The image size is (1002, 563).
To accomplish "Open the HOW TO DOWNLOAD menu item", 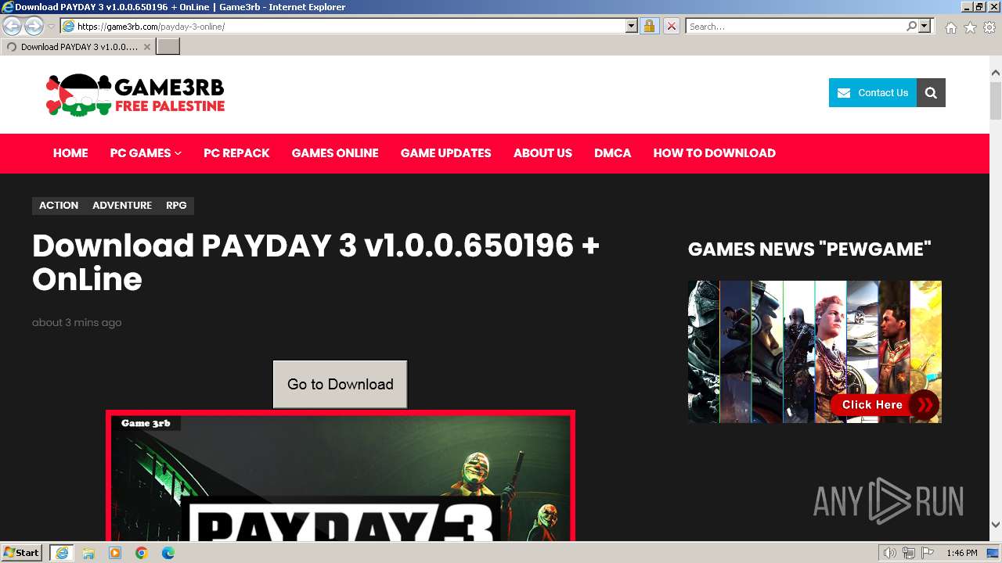I will (x=715, y=153).
